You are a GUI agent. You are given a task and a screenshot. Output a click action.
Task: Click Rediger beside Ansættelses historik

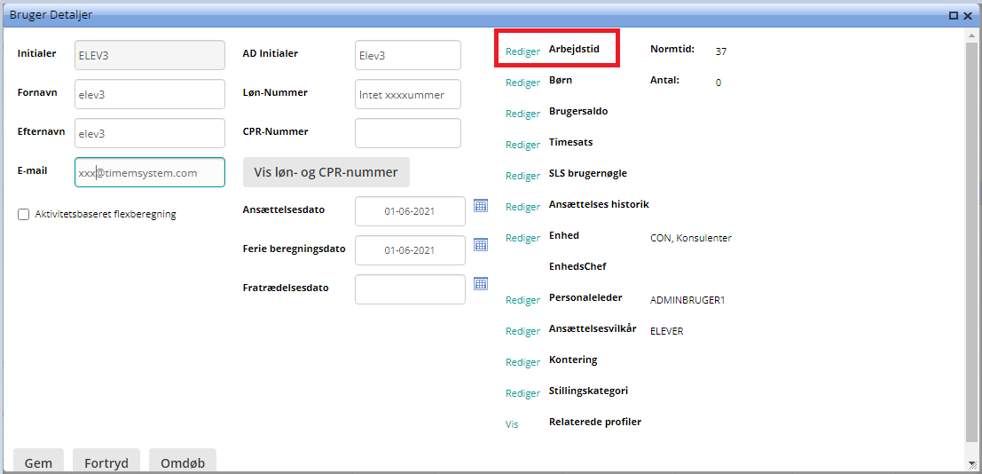(x=522, y=207)
